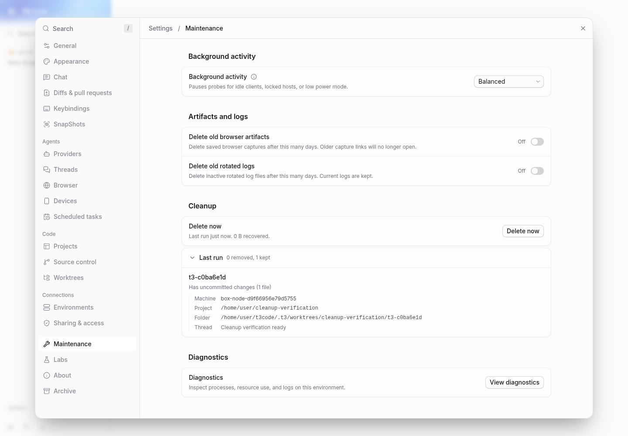Click the Scheduled tasks calendar icon
This screenshot has height=436, width=628.
pyautogui.click(x=47, y=217)
